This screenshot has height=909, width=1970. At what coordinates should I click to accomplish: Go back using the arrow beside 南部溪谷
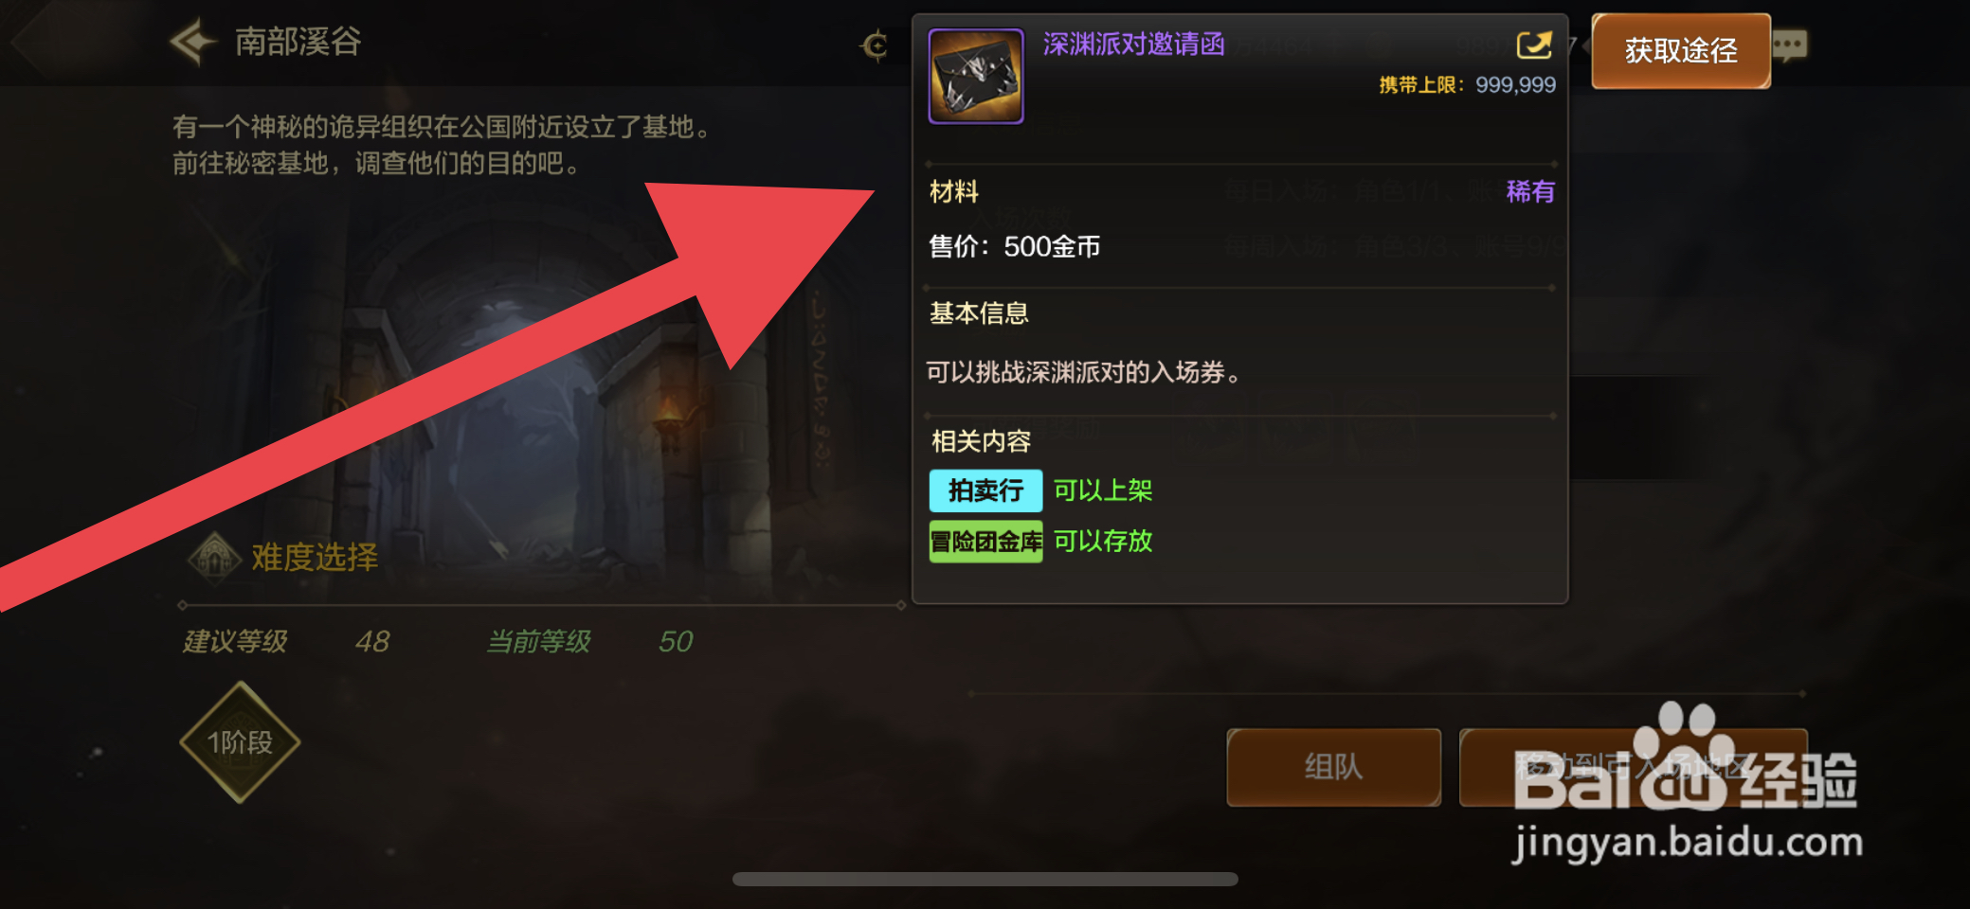click(x=193, y=42)
